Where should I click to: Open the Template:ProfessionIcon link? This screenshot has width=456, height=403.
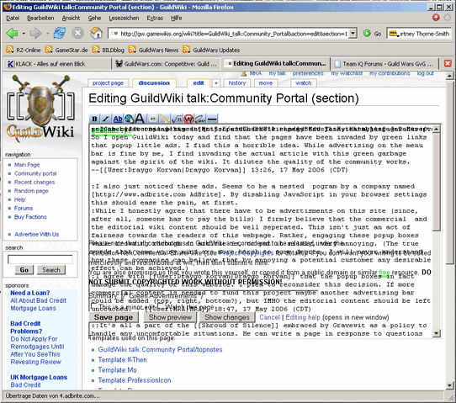click(x=135, y=380)
